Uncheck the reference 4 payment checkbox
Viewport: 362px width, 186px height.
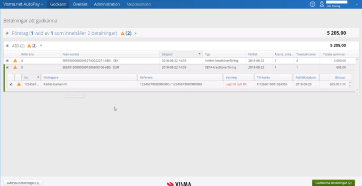(7, 61)
